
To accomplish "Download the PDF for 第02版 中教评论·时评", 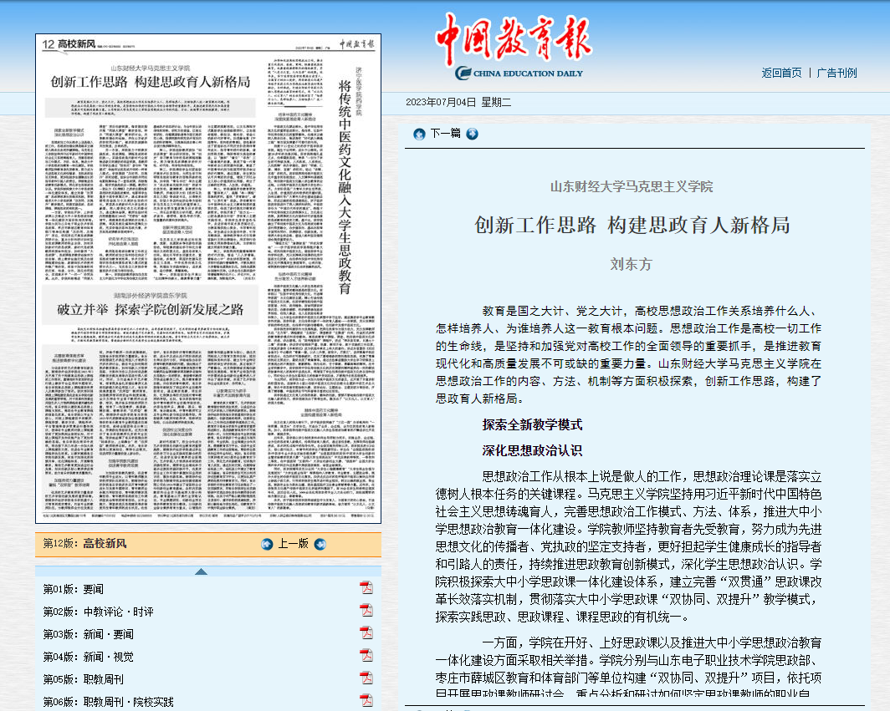I will pos(366,611).
